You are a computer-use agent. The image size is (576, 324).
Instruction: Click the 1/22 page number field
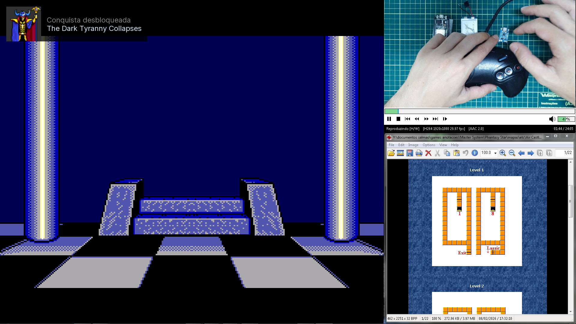pyautogui.click(x=564, y=153)
